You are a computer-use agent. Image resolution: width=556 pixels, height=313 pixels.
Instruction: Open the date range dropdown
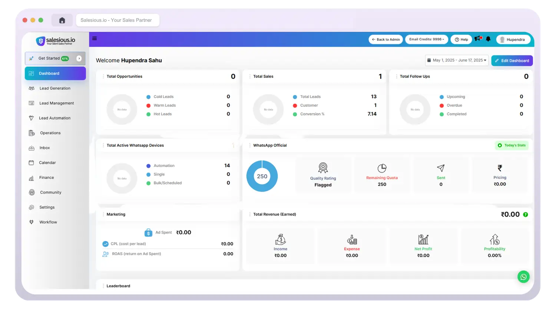[x=456, y=60]
